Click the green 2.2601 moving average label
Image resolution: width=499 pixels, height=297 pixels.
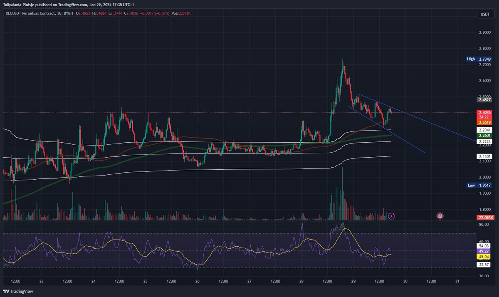click(484, 136)
